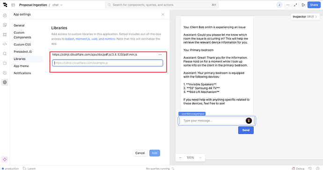Click the library URL input field
The image size is (323, 170).
[x=108, y=63]
